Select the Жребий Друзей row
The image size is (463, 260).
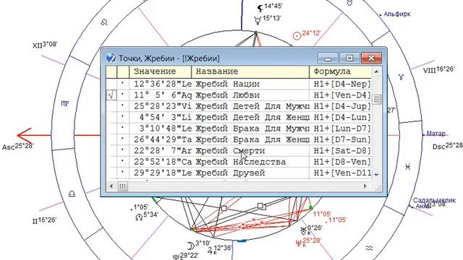(x=239, y=173)
